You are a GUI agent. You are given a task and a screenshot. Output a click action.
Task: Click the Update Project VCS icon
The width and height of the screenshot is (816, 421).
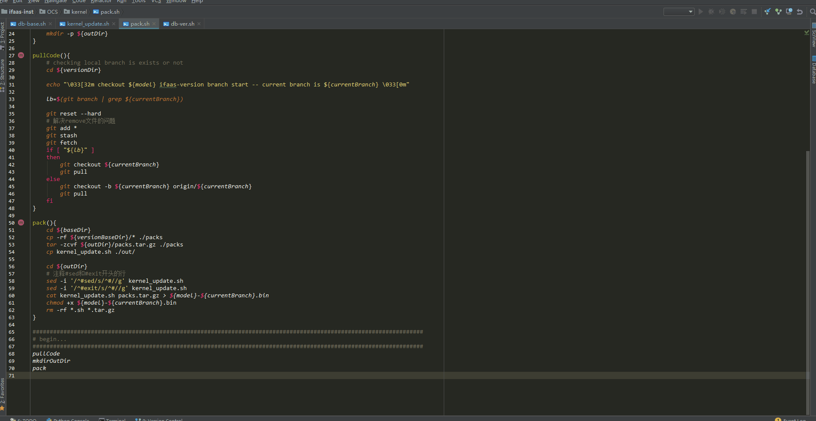(x=767, y=12)
